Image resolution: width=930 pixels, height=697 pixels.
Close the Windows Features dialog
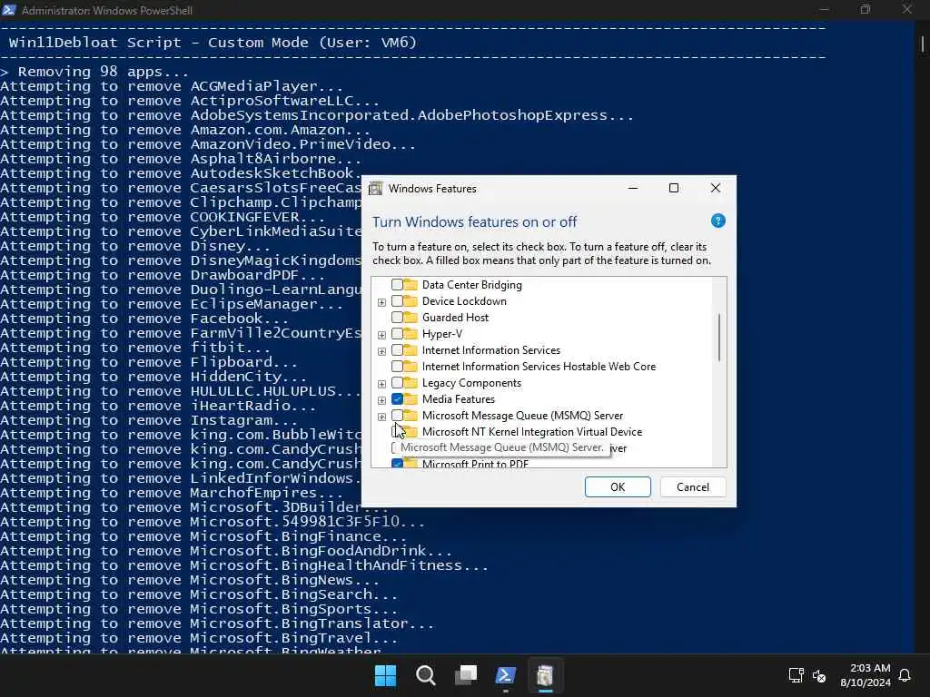coord(716,188)
